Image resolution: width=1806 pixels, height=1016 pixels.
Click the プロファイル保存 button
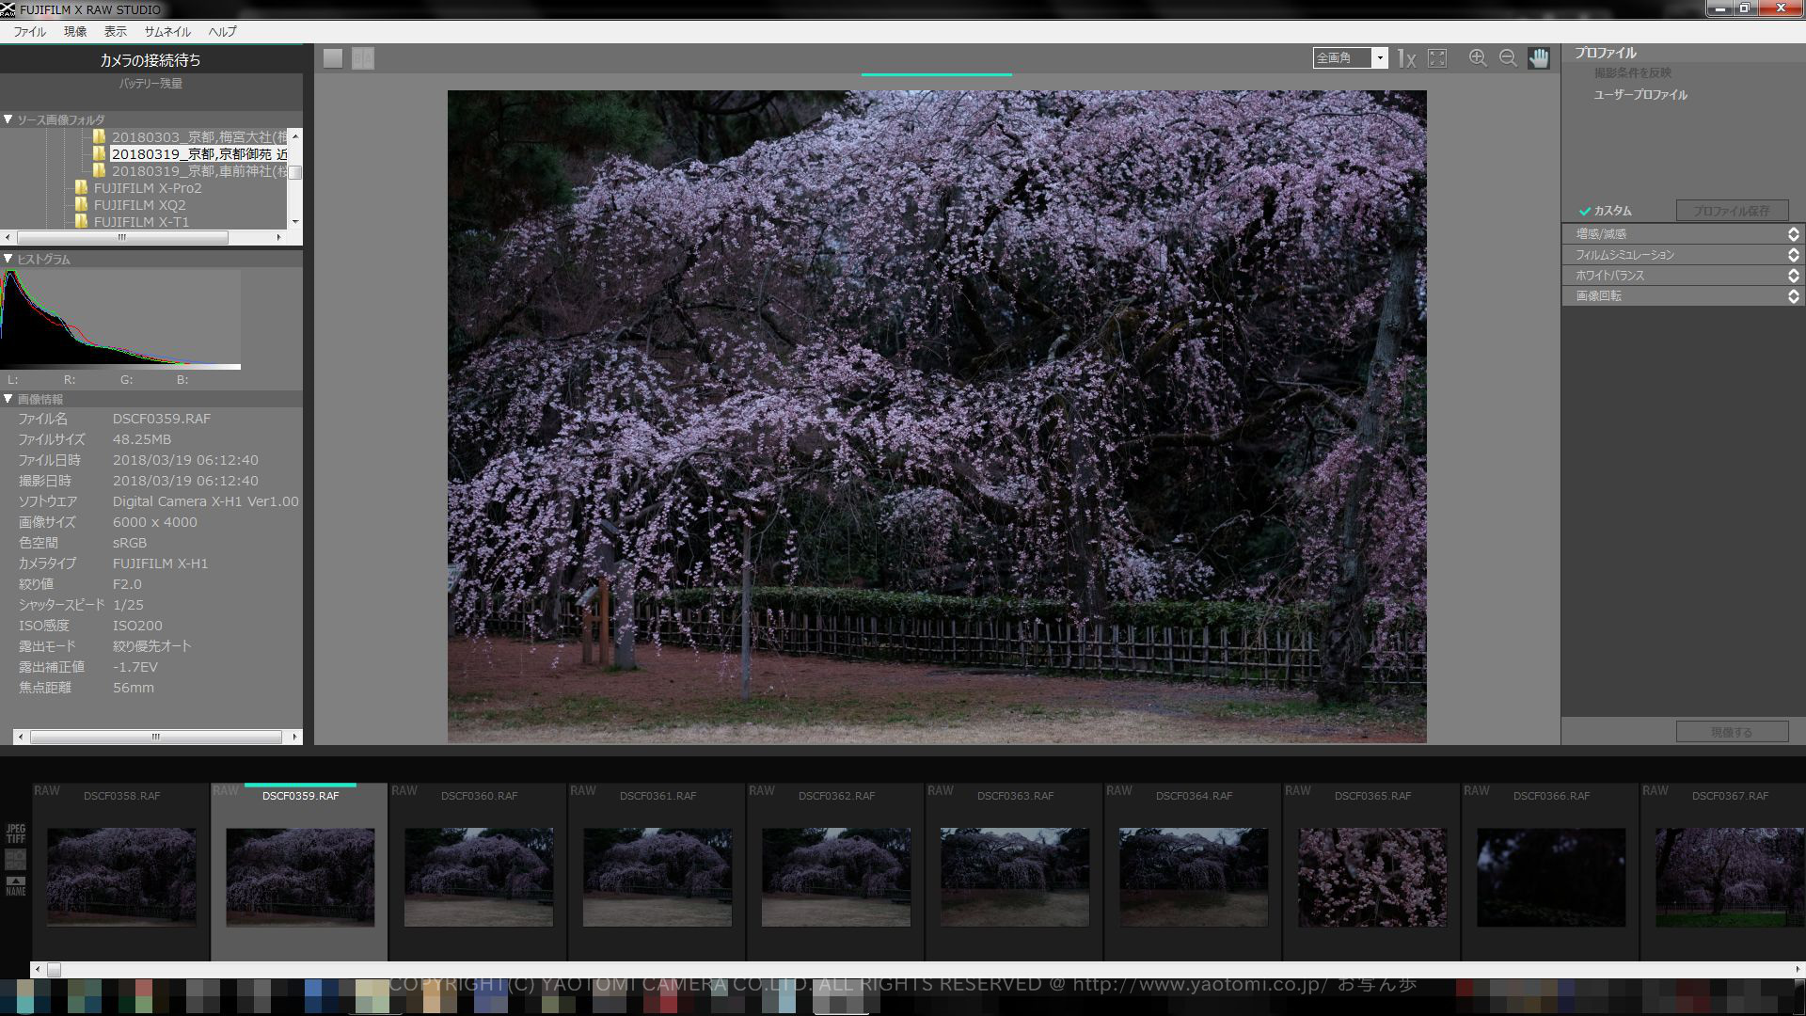coord(1732,211)
